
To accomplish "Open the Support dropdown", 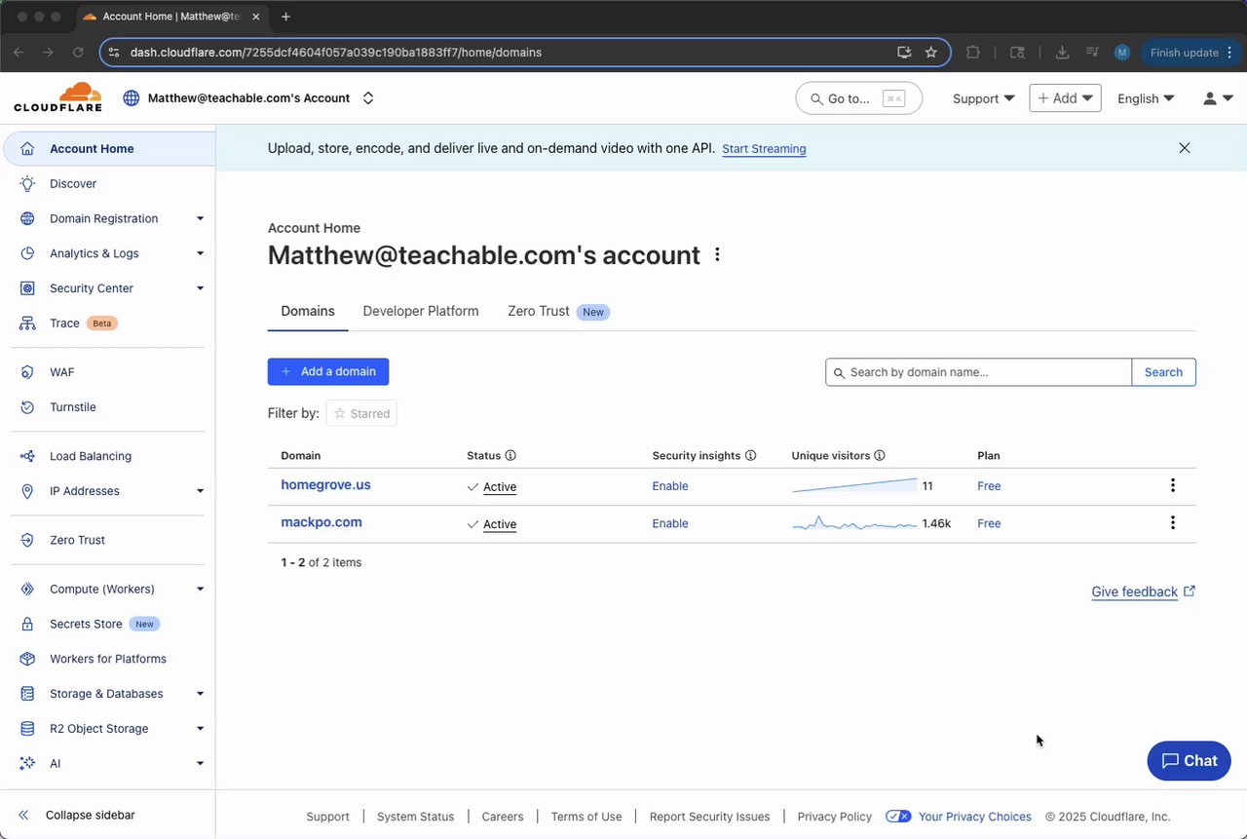I will coord(983,98).
